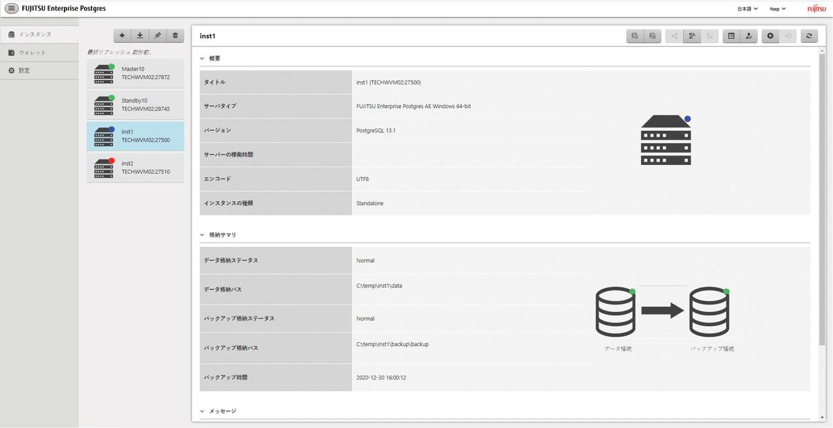
Task: Click the instance sidebar database icon
Action: [x=11, y=34]
